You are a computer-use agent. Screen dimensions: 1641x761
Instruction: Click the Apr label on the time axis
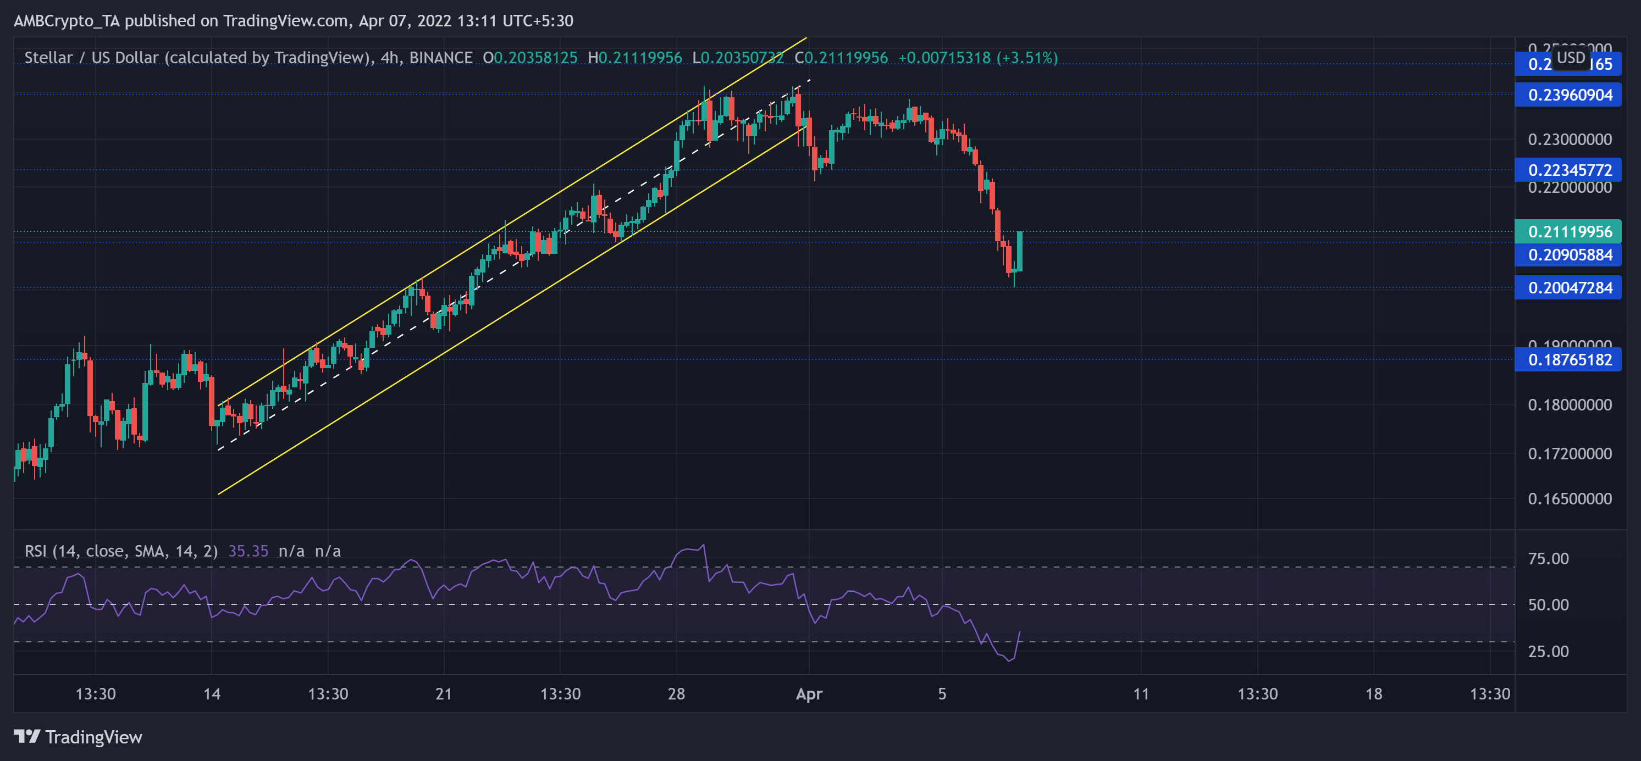tap(810, 695)
